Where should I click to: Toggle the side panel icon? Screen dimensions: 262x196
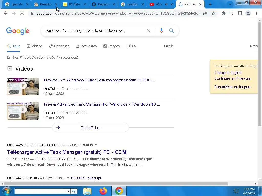[240, 13]
